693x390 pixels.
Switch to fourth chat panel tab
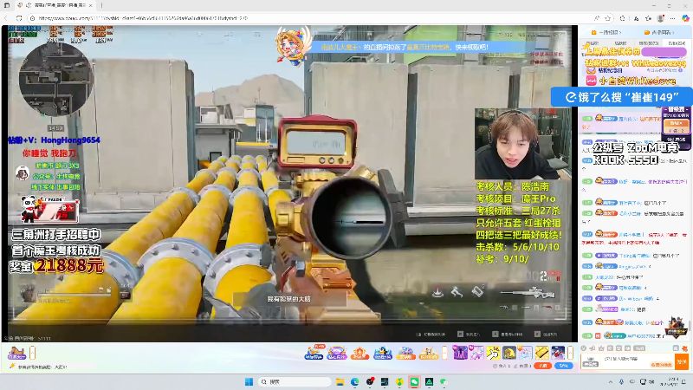[x=677, y=42]
